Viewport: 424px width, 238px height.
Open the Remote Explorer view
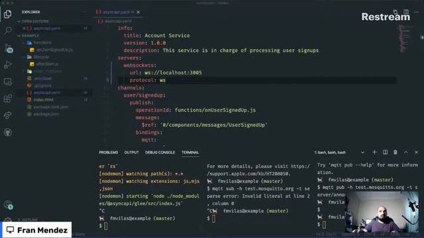pos(8,81)
